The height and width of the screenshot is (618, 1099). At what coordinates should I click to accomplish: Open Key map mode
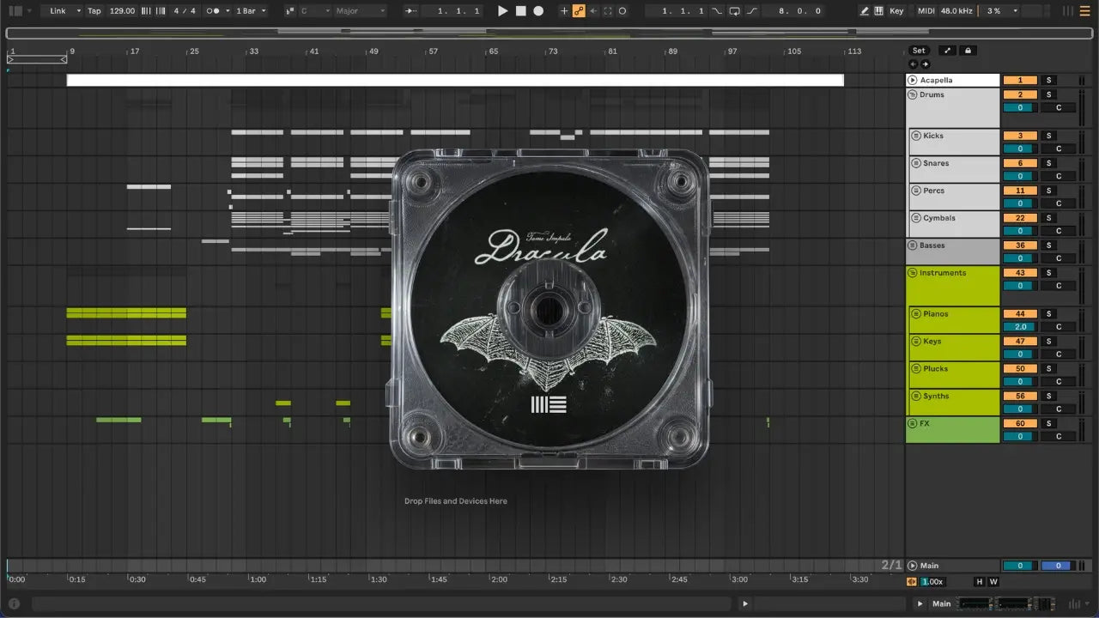click(896, 11)
